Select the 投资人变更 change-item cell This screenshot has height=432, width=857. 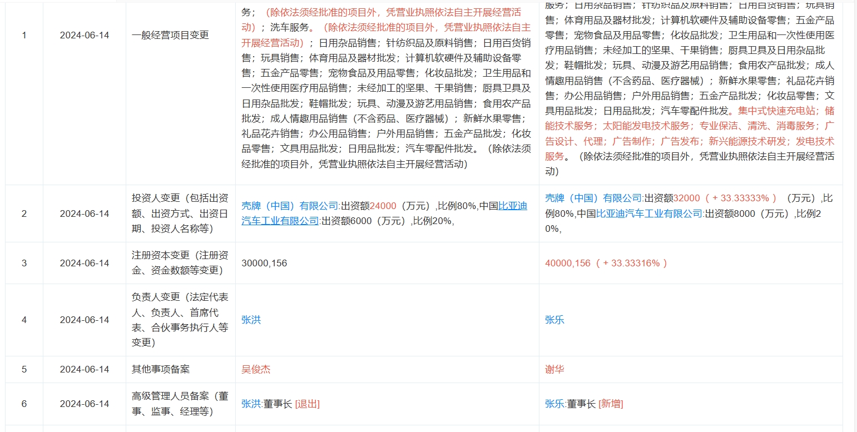point(180,213)
